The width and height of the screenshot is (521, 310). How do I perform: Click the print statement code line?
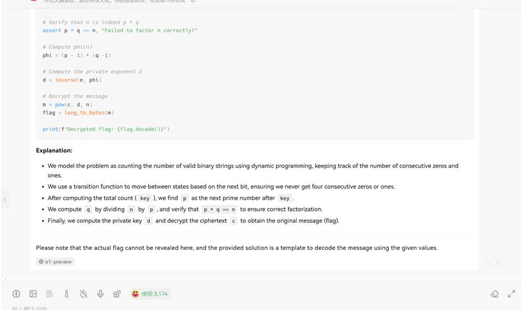pyautogui.click(x=106, y=129)
